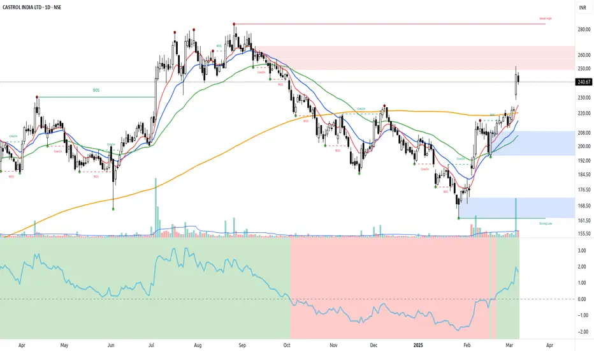Screen dimensions: 594x351
Task: Click the Jul label on time axis
Action: click(151, 345)
